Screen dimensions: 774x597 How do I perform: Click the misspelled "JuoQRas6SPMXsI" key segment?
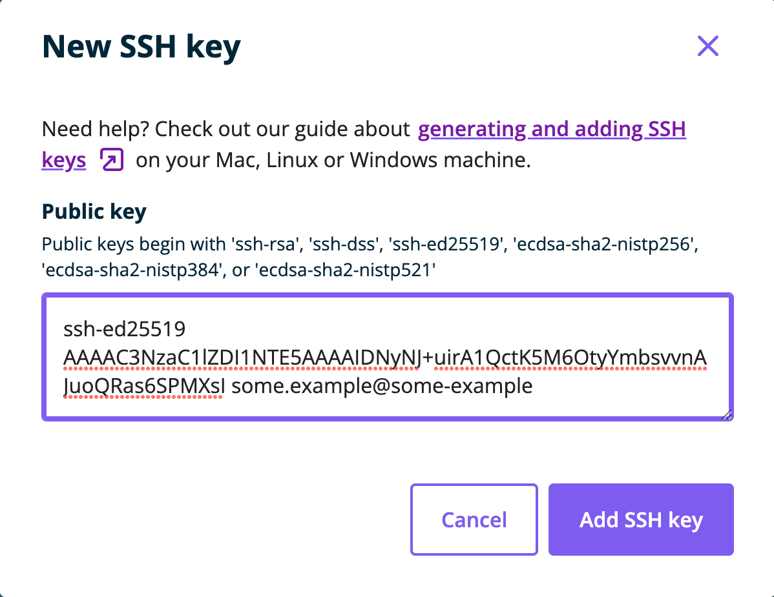tap(144, 386)
